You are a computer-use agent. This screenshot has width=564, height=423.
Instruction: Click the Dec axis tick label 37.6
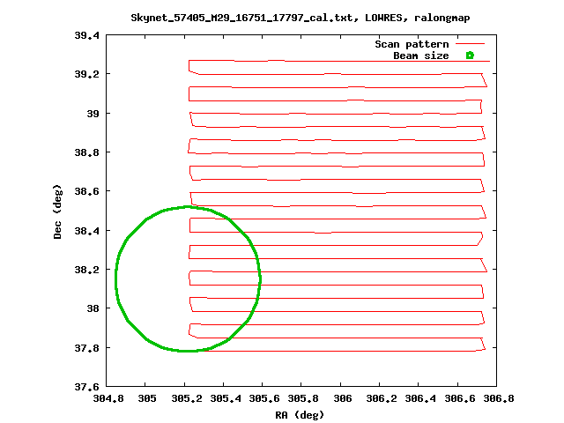[x=86, y=387]
